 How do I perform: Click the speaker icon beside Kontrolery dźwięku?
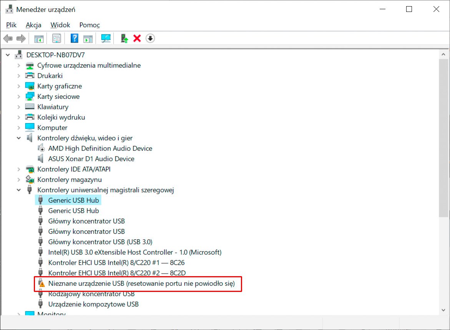pyautogui.click(x=29, y=138)
